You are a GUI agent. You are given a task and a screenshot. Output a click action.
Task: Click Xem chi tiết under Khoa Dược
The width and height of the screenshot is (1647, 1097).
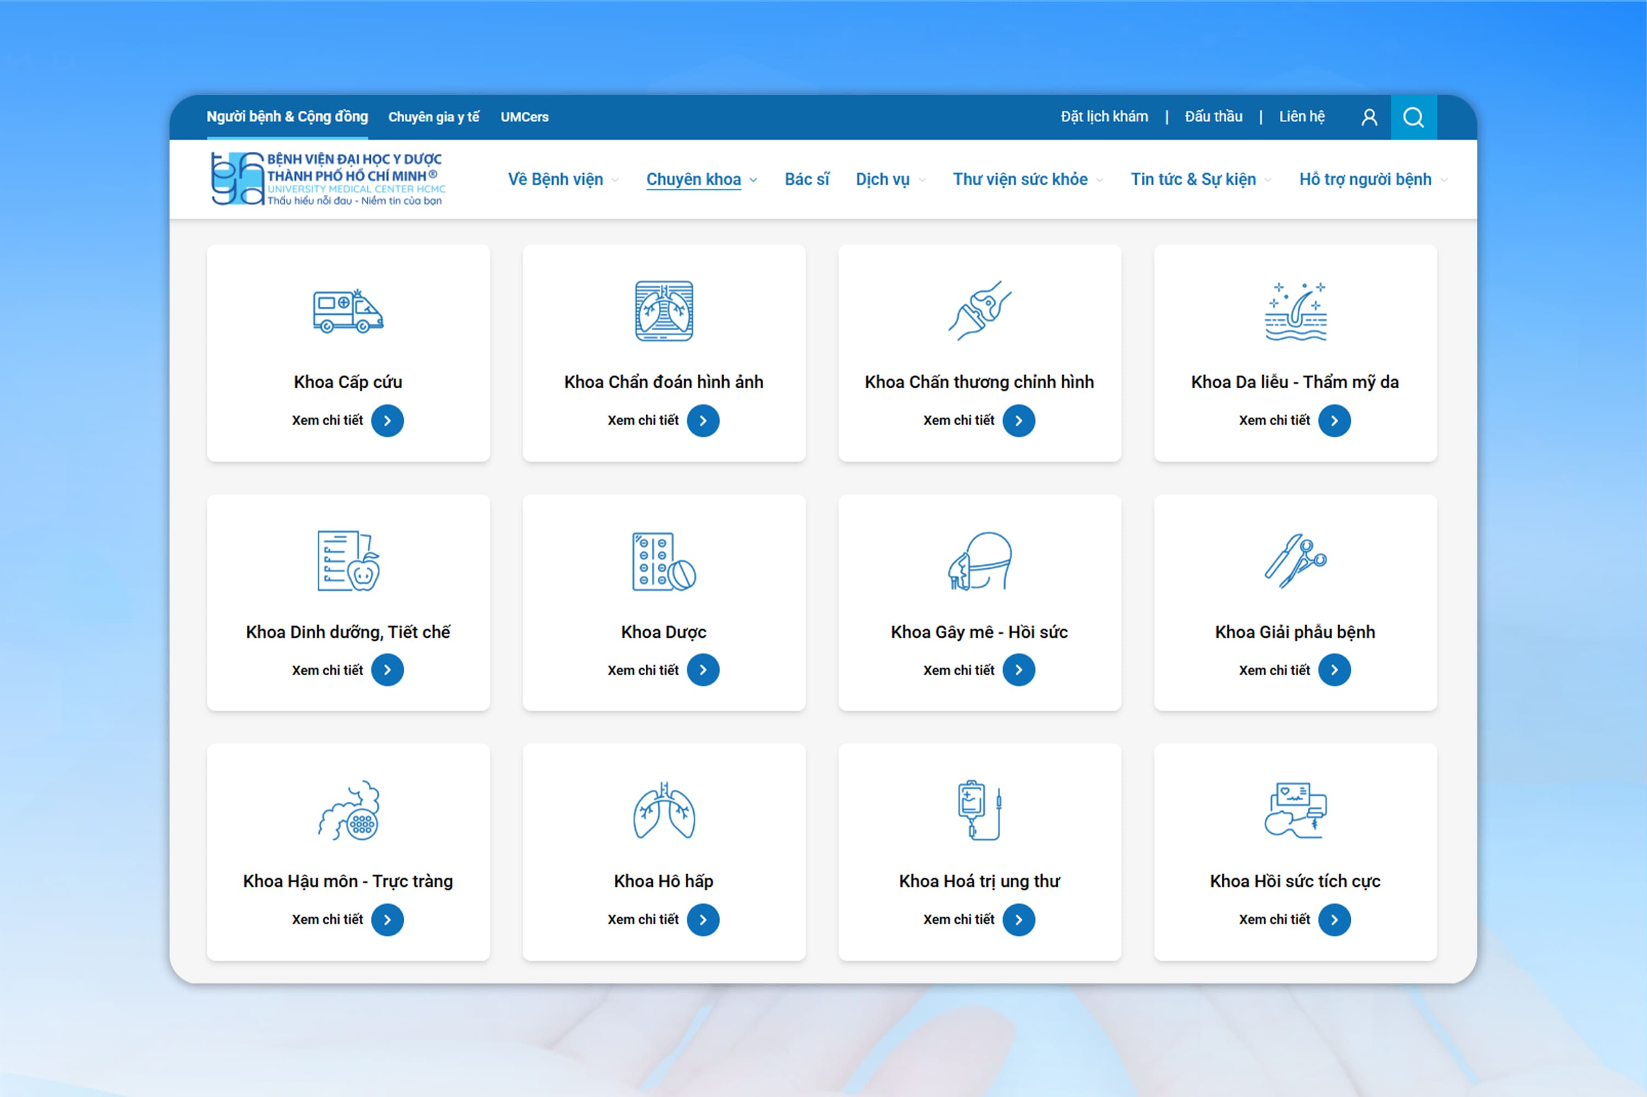643,670
